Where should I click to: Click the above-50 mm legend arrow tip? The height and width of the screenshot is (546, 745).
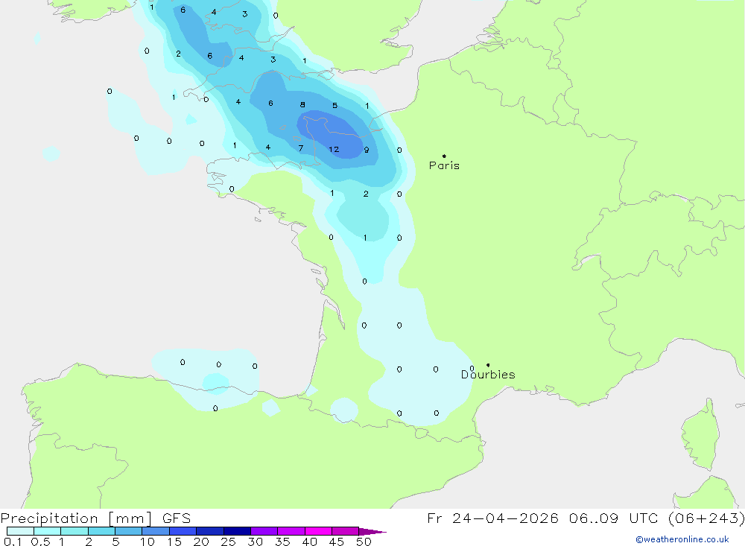(373, 532)
